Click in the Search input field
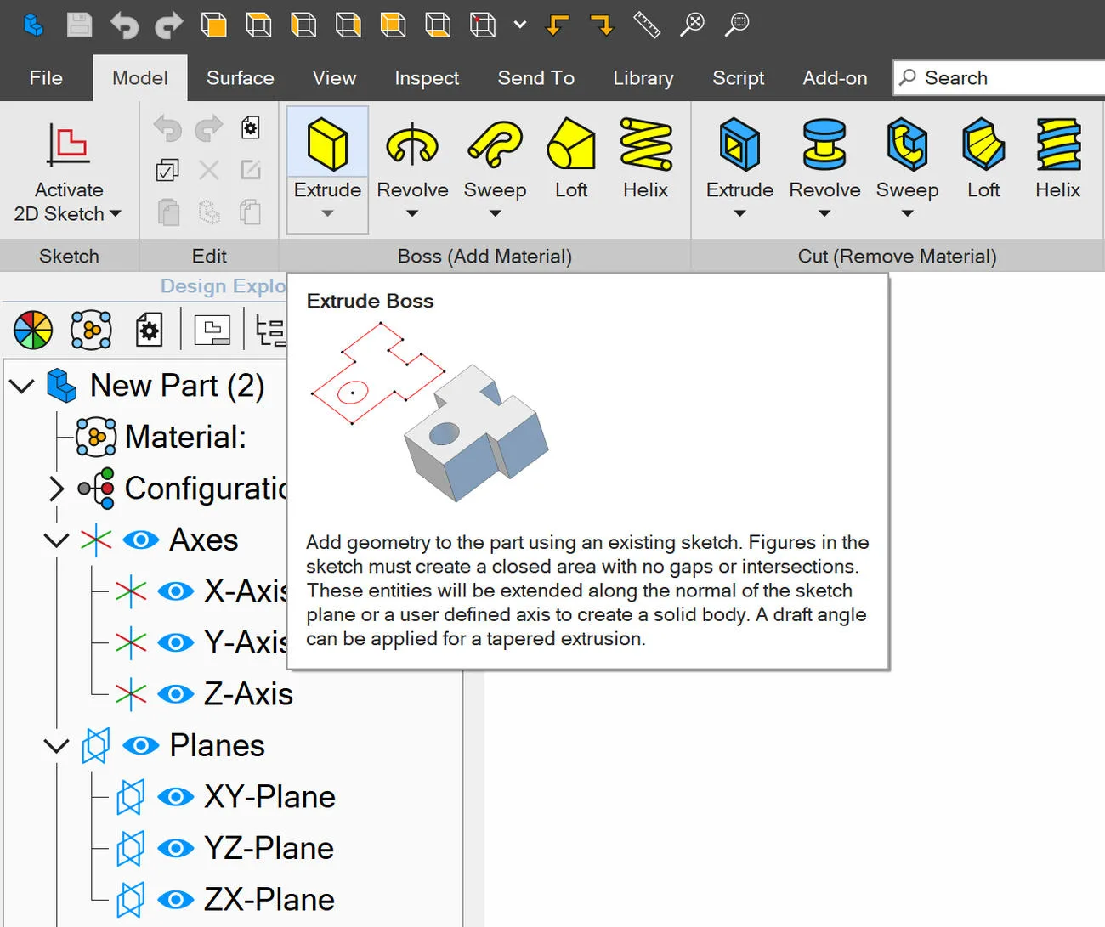 (x=999, y=78)
